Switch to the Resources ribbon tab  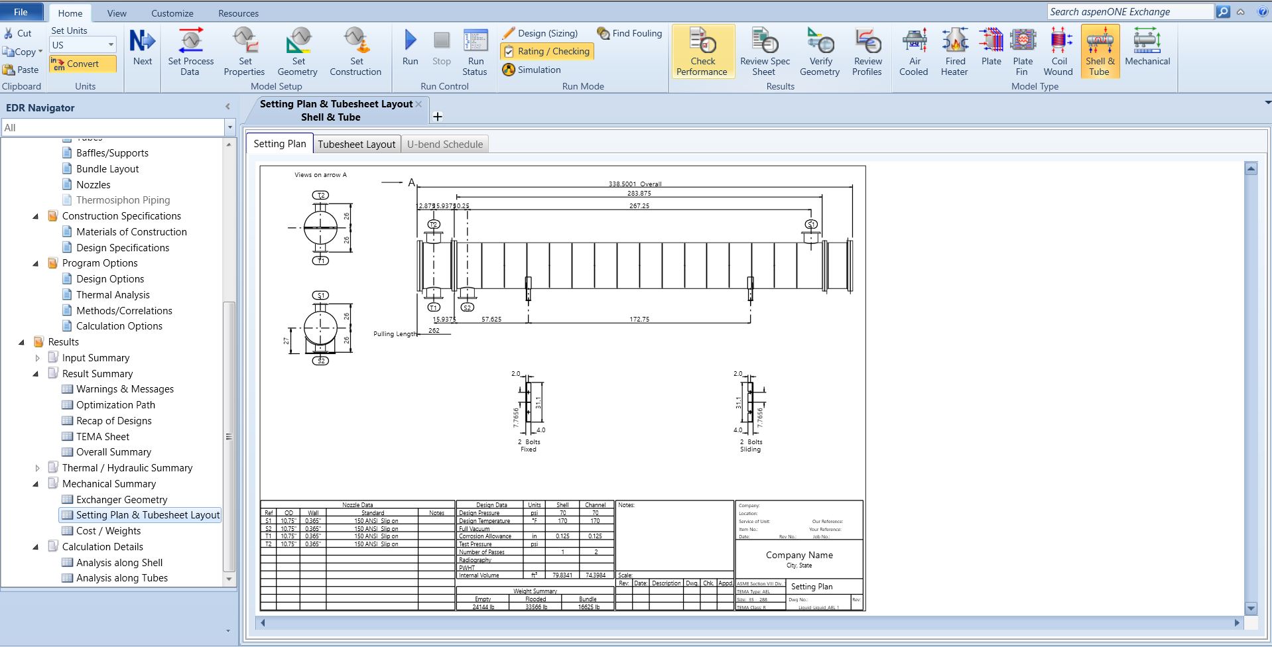click(238, 13)
